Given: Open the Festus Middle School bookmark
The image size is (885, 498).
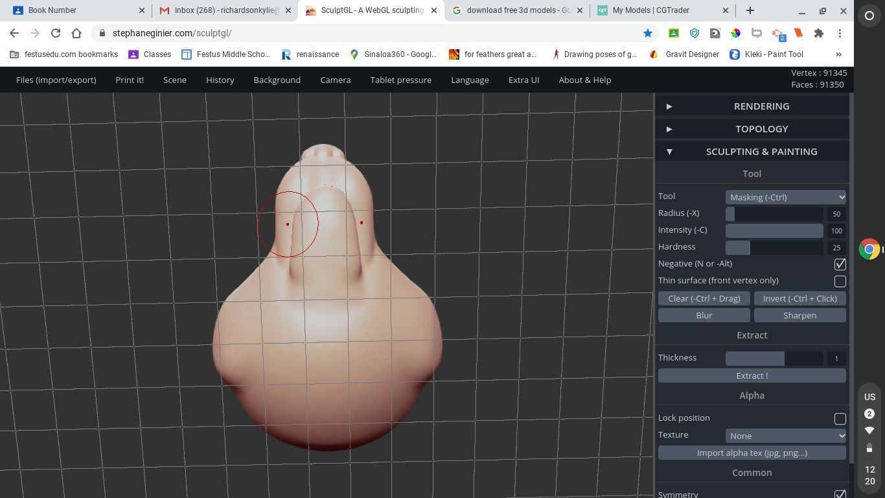Looking at the screenshot, I should [225, 54].
